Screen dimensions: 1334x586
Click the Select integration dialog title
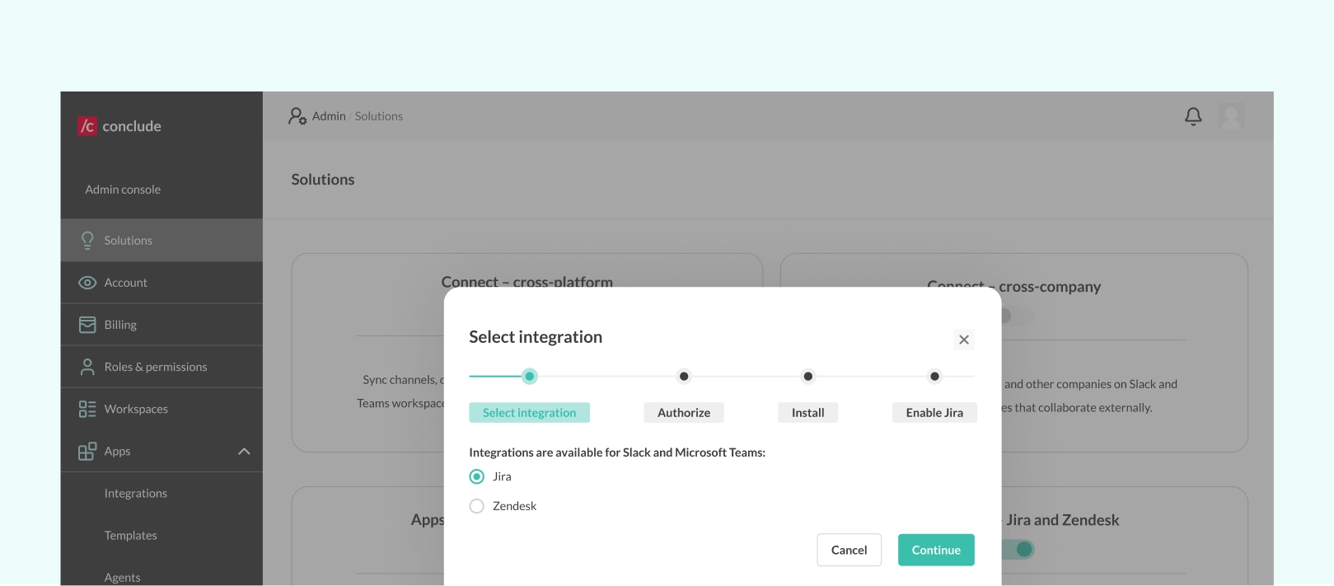pos(536,337)
